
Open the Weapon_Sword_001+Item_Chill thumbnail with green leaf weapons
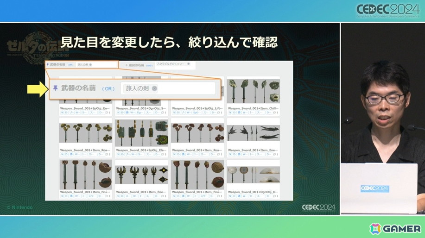(253, 91)
